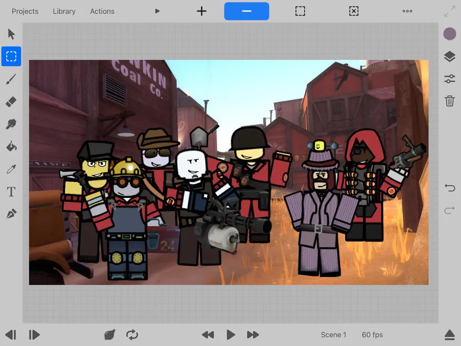
Task: Open the Scene 1 selector
Action: click(x=333, y=335)
